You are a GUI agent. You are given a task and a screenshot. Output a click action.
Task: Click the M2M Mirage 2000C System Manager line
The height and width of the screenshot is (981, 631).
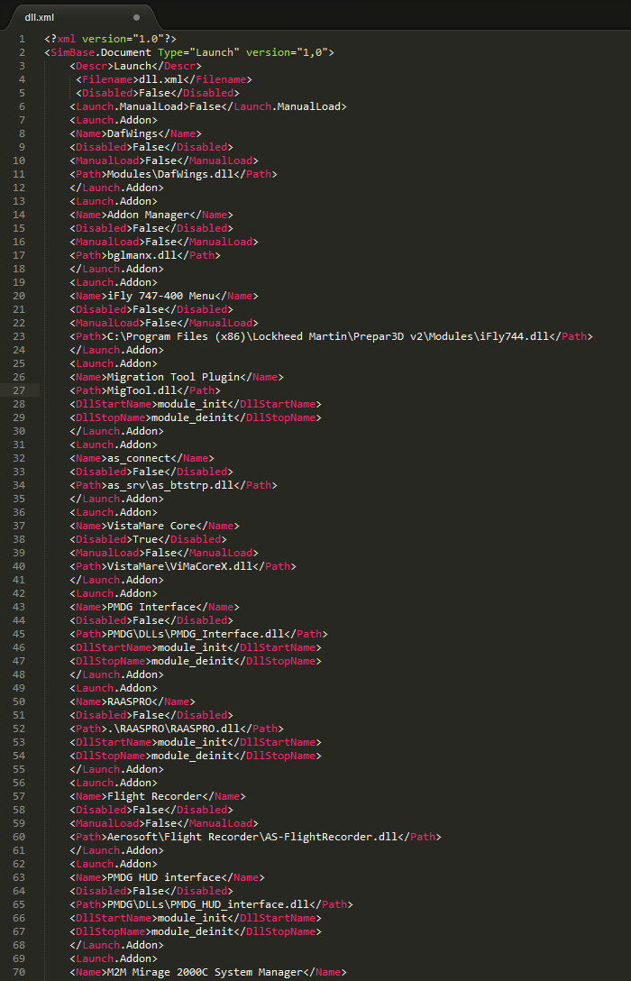pyautogui.click(x=207, y=972)
